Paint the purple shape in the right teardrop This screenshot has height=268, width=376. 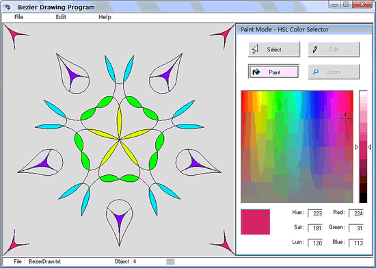tap(194, 163)
